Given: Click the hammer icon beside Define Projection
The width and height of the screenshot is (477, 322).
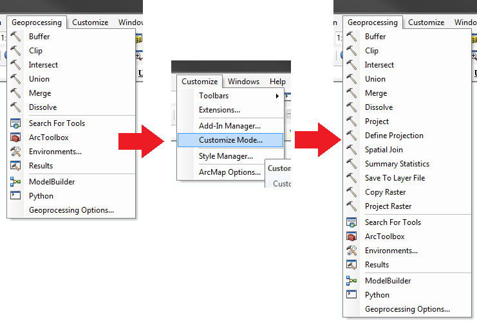Looking at the screenshot, I should click(x=351, y=136).
